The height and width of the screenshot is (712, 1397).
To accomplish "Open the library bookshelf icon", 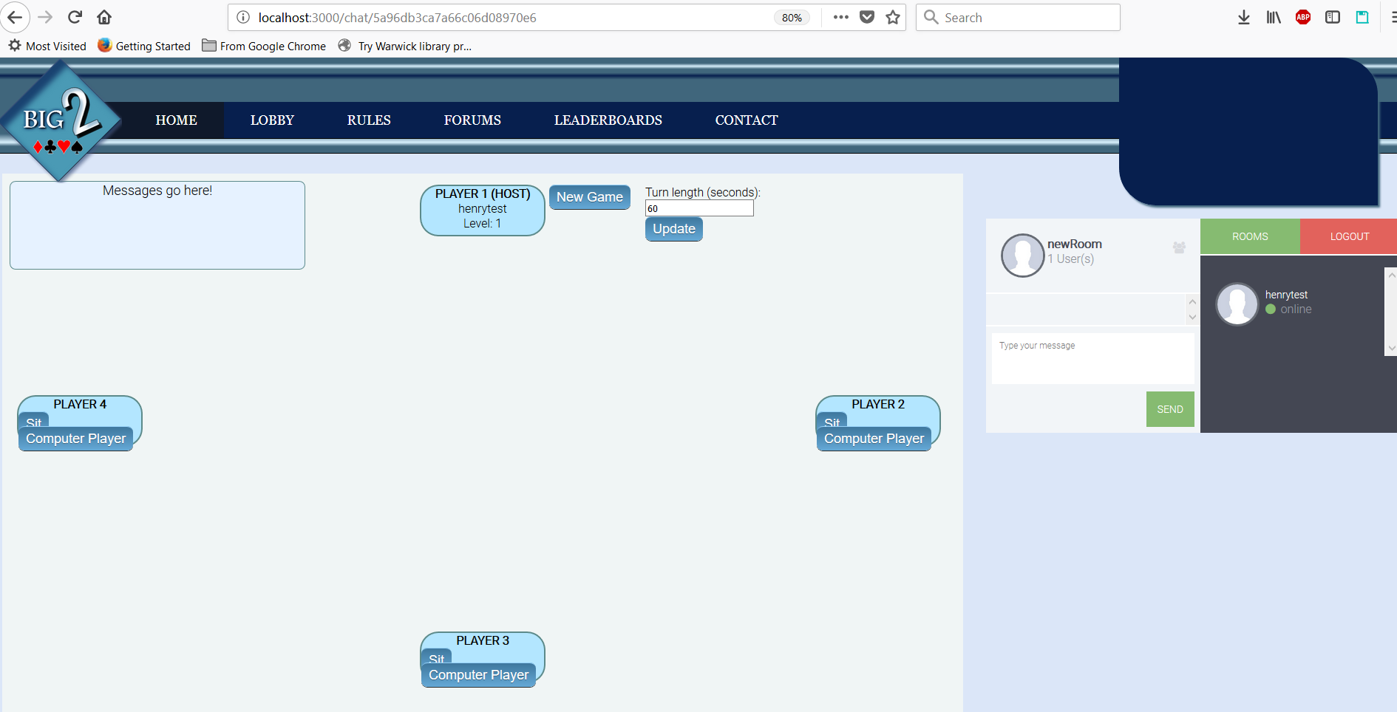I will (1273, 17).
